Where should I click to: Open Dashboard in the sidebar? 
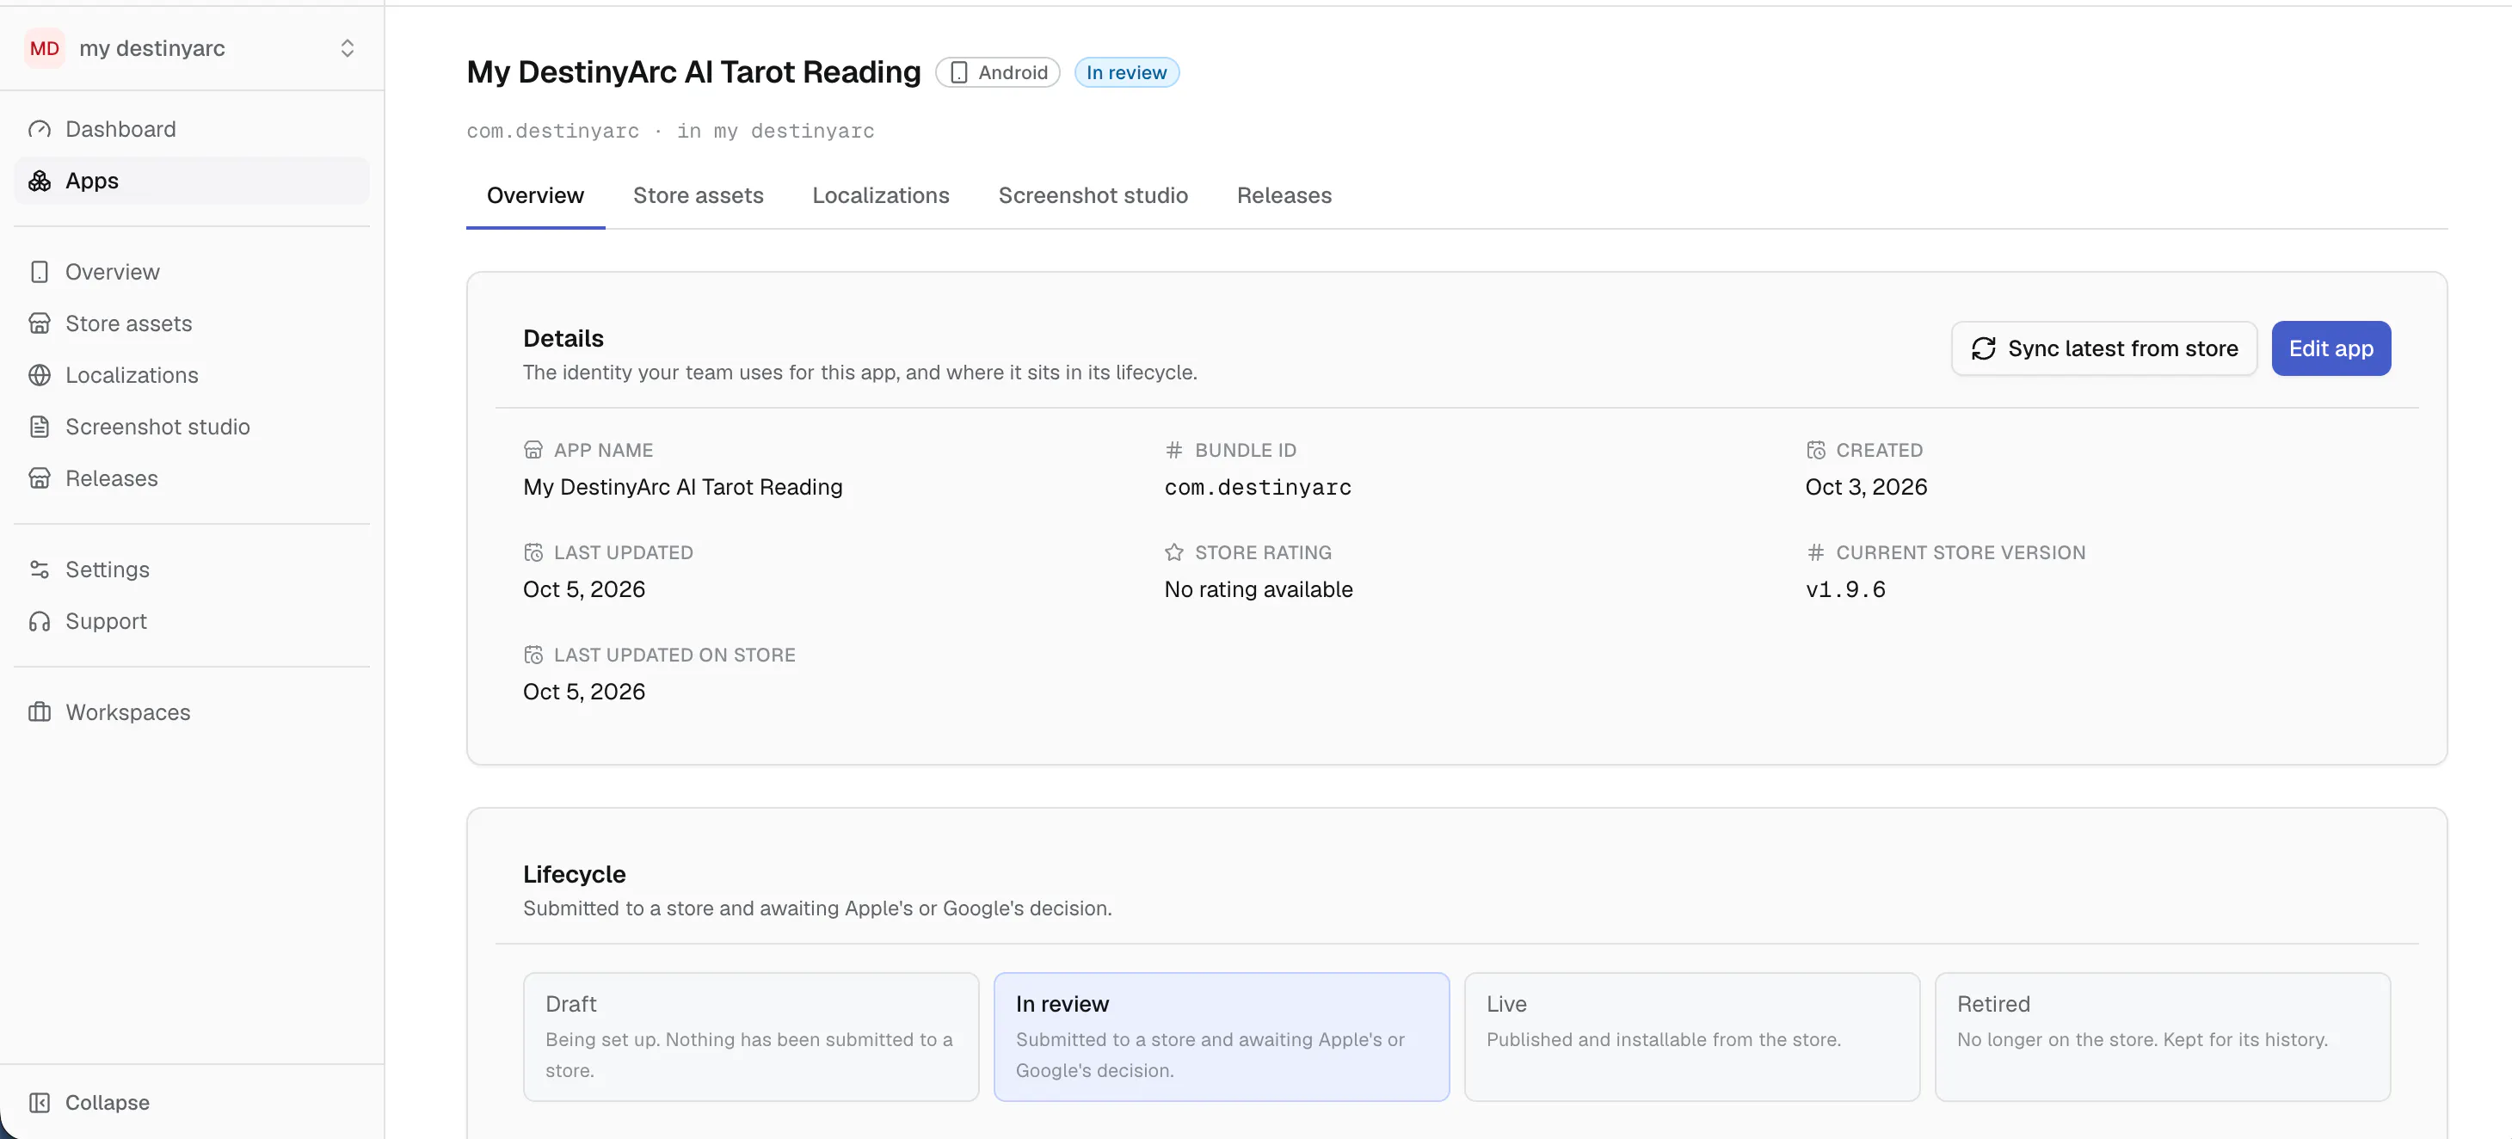191,129
